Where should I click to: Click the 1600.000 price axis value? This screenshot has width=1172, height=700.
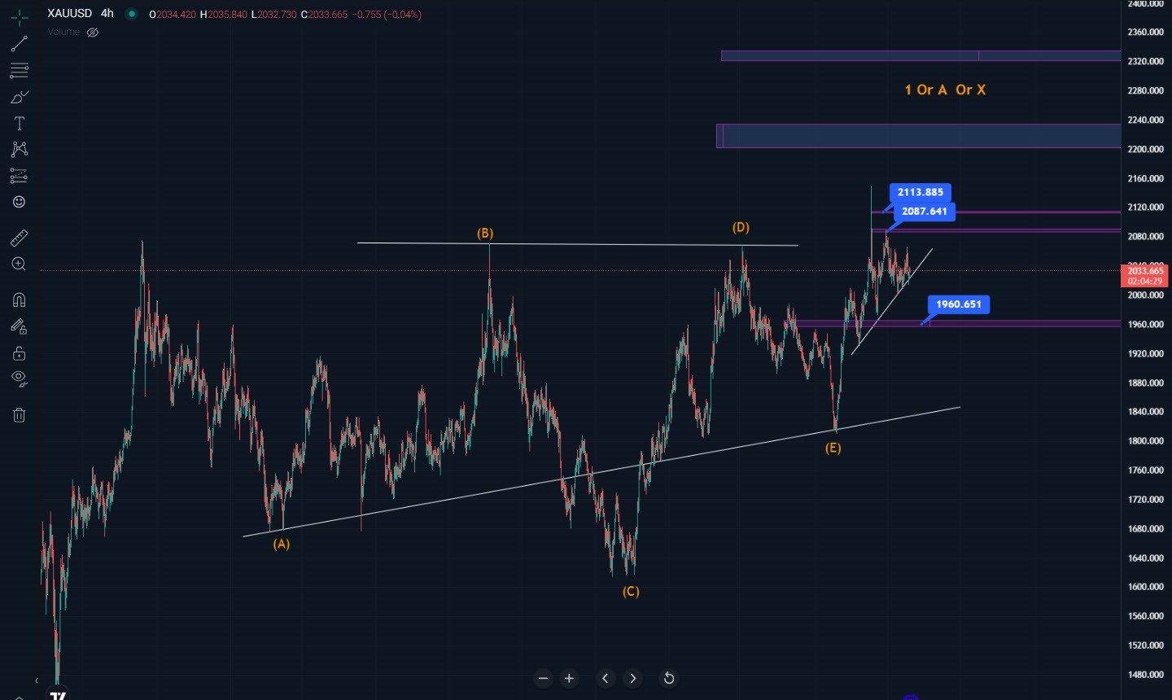[x=1145, y=587]
